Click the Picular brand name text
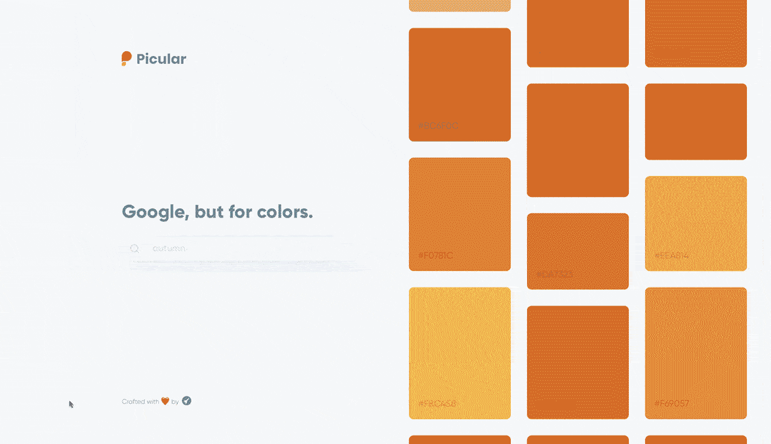 [161, 59]
